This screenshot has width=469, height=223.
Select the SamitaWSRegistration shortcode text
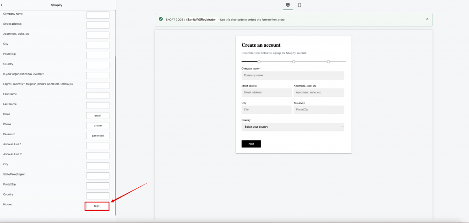pyautogui.click(x=202, y=19)
